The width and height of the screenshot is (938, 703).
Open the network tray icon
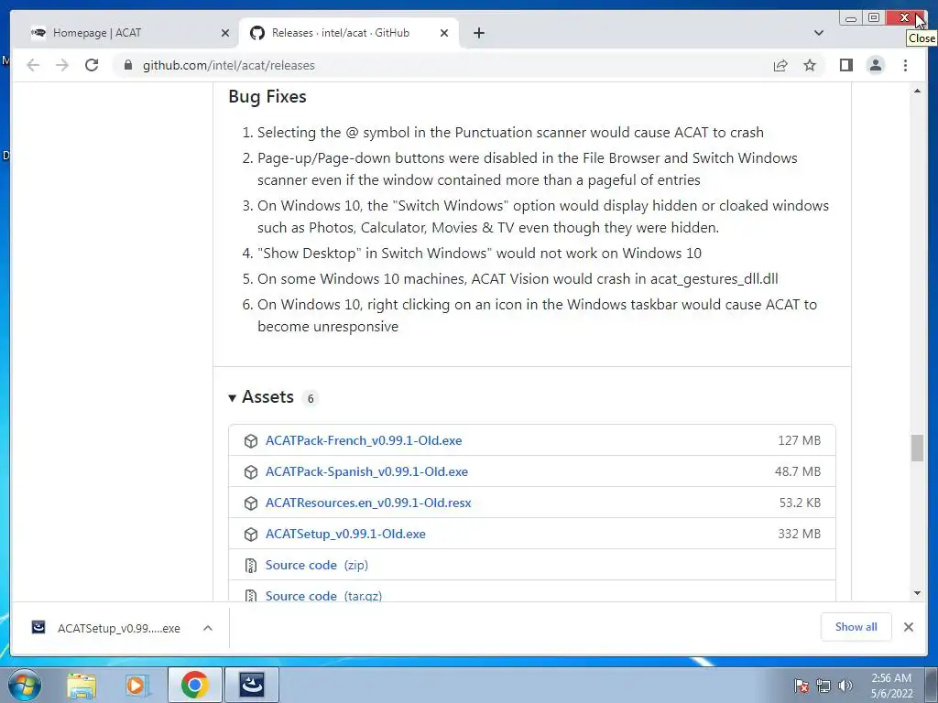coord(823,686)
